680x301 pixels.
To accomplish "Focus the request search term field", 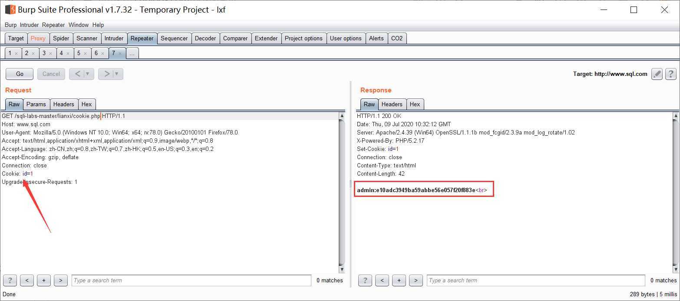I will [x=191, y=280].
